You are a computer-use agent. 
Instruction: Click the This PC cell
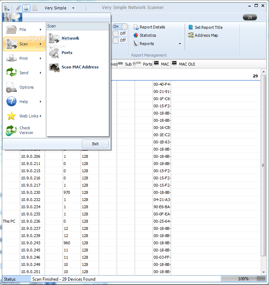11,221
